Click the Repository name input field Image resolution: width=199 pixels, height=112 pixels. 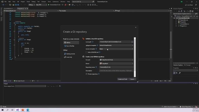[x=116, y=67]
